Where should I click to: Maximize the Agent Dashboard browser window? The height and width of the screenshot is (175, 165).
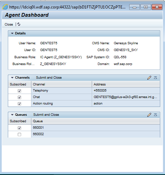(146, 7)
